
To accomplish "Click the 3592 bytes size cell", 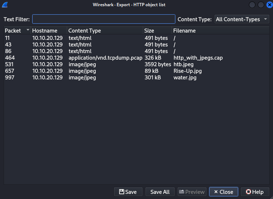I will click(x=158, y=64).
